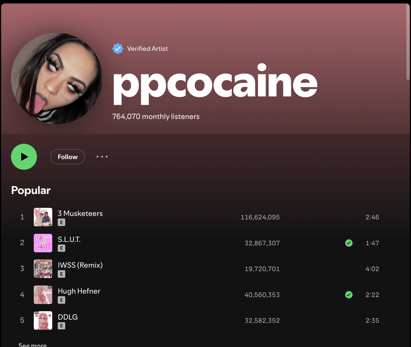Click explicit E badge on S.L.U.T.
The width and height of the screenshot is (411, 347).
pos(61,248)
